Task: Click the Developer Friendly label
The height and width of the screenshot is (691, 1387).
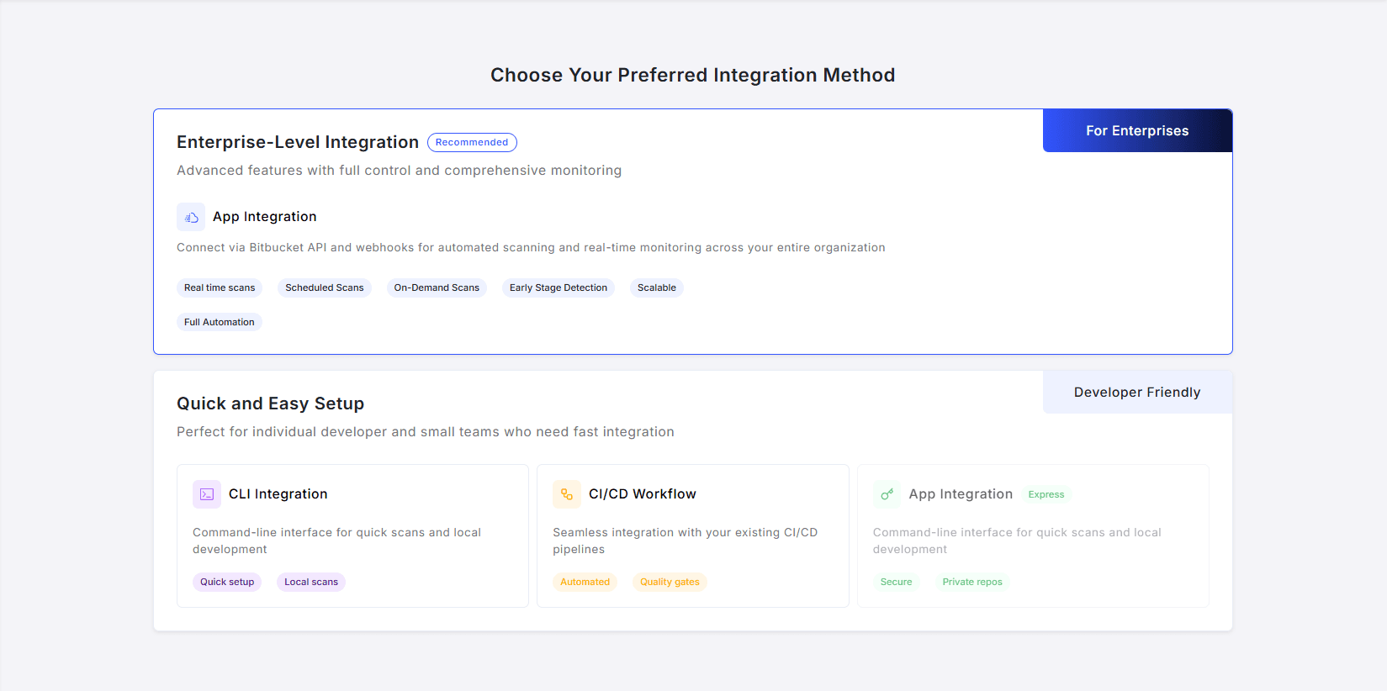Action: coord(1137,393)
